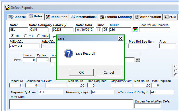Select the Defer tab
Image resolution: width=179 pixels, height=111 pixels.
36,17
